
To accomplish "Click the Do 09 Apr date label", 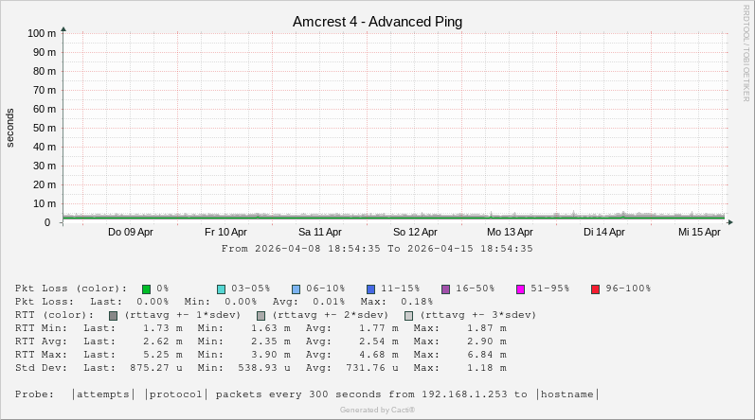I will coord(131,232).
